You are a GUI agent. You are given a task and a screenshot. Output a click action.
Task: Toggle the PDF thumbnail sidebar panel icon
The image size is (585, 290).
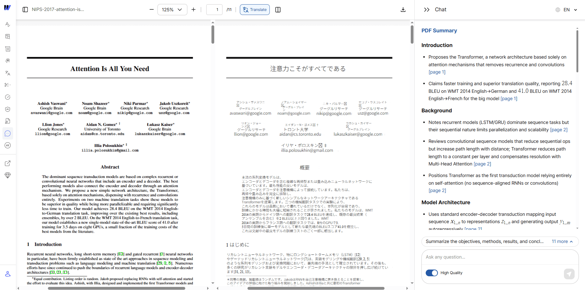(x=25, y=9)
